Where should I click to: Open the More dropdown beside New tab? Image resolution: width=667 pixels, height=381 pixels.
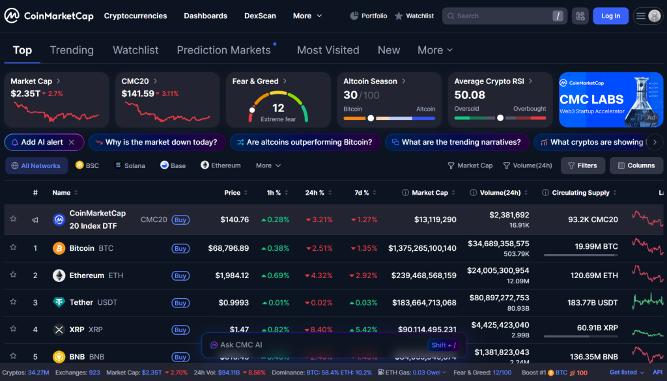(434, 50)
